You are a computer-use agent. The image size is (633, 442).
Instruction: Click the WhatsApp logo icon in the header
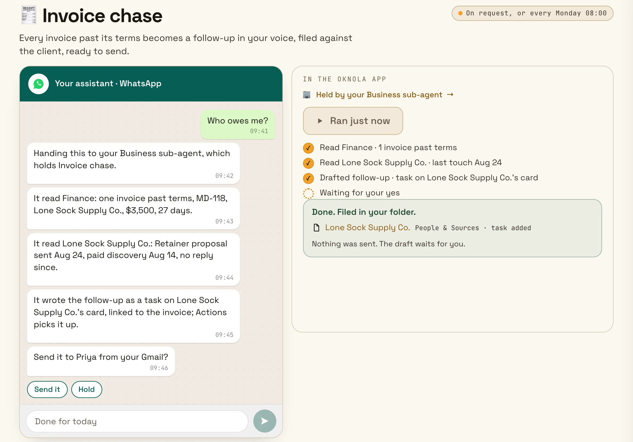(38, 84)
